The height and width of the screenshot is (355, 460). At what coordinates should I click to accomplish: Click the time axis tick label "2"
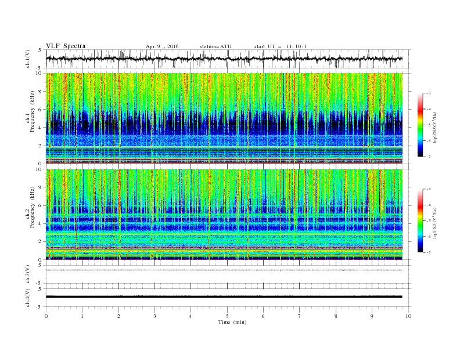[118, 316]
